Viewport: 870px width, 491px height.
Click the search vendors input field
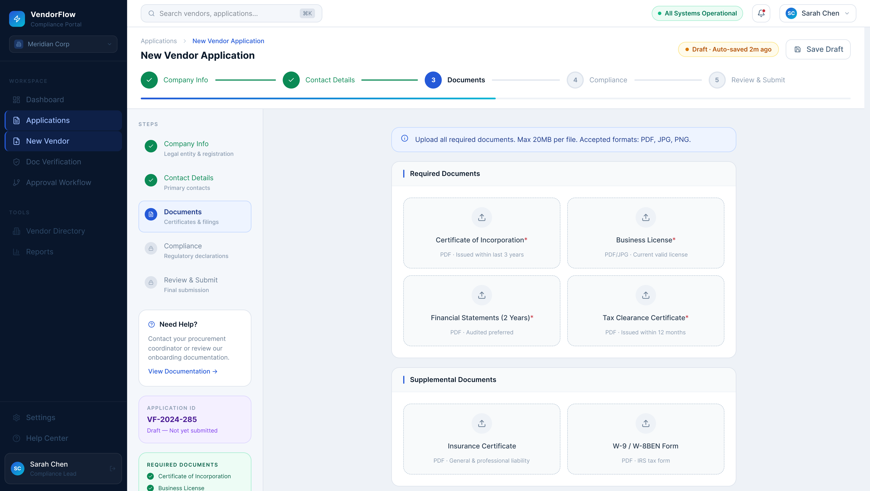[231, 14]
